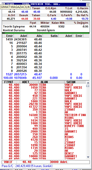Viewport: 92px width, 170px height.
Task: Click the Para G/Ç status bar text
Action: click(x=27, y=166)
